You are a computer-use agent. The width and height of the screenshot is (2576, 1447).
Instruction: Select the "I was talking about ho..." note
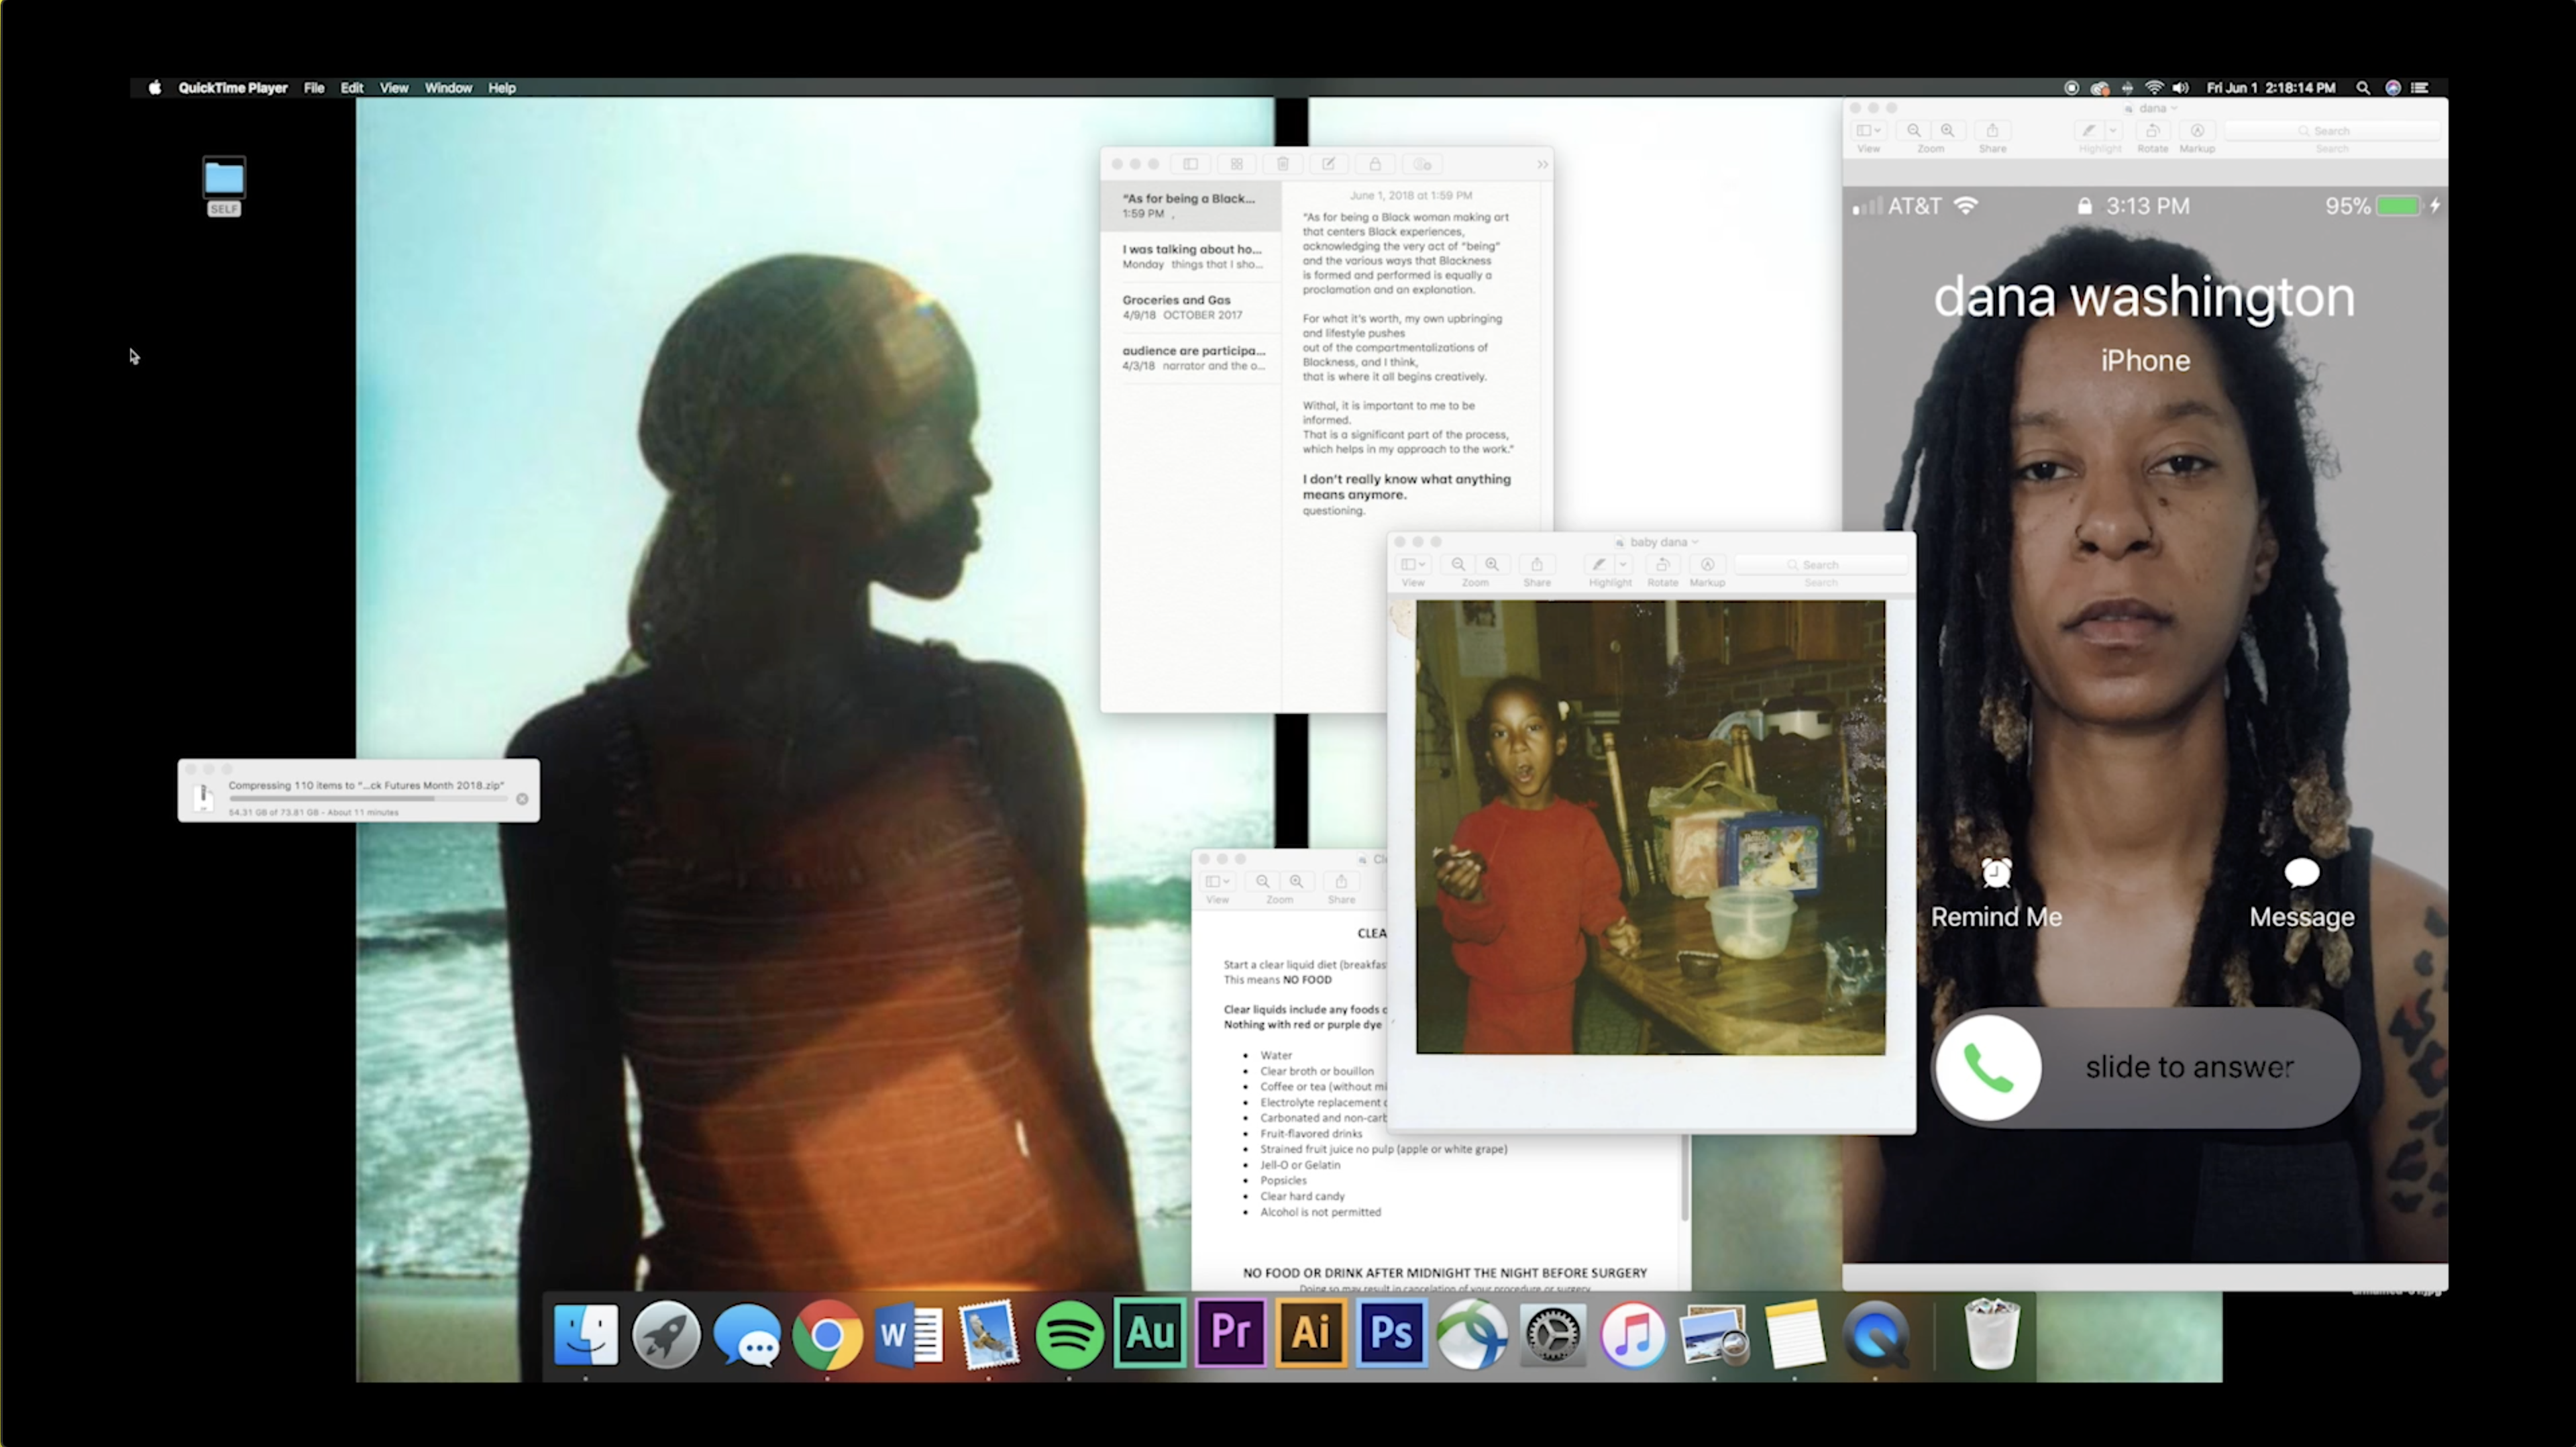[1191, 256]
